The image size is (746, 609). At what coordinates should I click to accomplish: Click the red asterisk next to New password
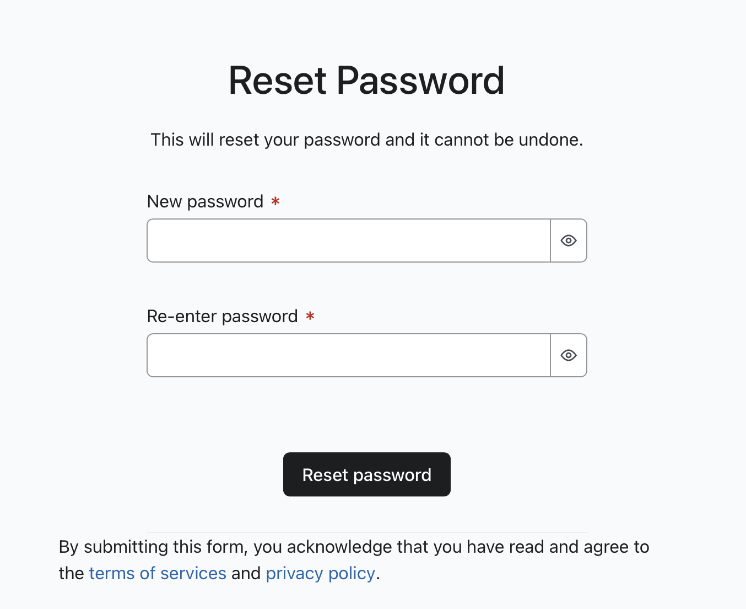pos(276,202)
